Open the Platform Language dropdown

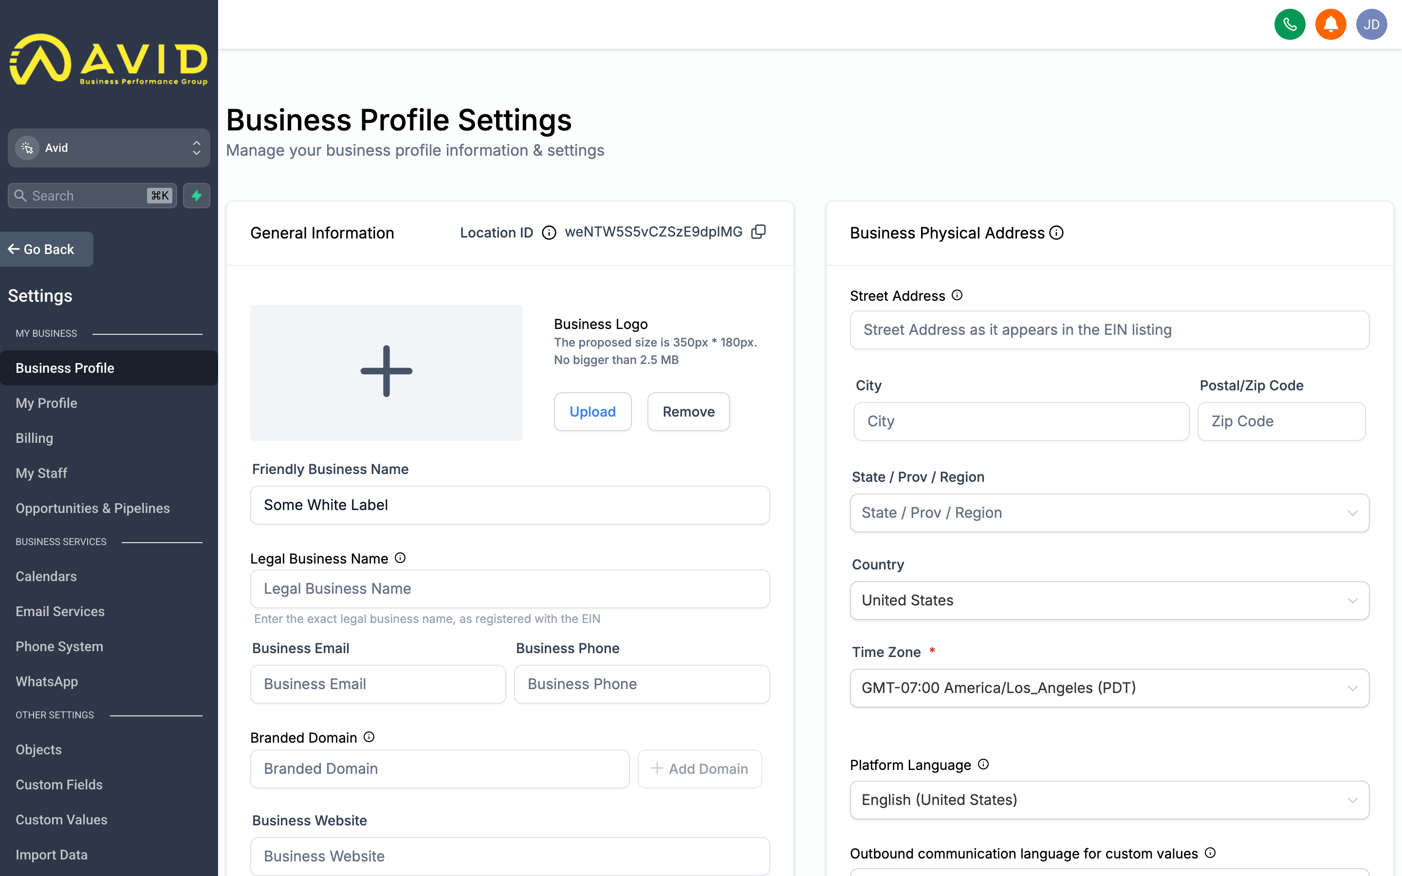pyautogui.click(x=1109, y=800)
